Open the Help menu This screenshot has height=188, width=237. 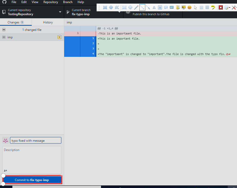pos(81,2)
